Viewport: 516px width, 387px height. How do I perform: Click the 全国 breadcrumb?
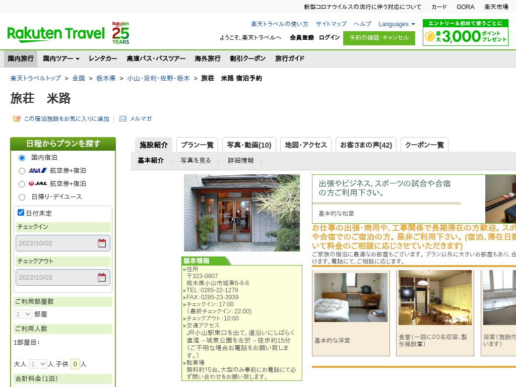pos(79,78)
